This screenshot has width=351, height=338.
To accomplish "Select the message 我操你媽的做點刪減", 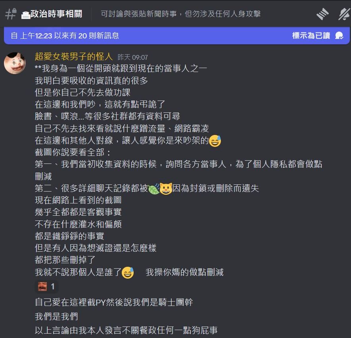I will click(x=184, y=272).
